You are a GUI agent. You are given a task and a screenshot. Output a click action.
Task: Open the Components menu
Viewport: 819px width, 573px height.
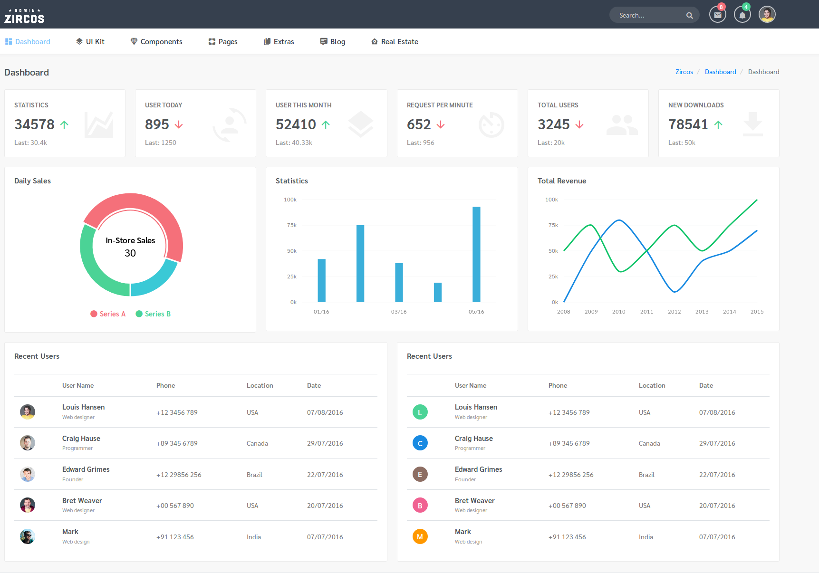tap(156, 42)
